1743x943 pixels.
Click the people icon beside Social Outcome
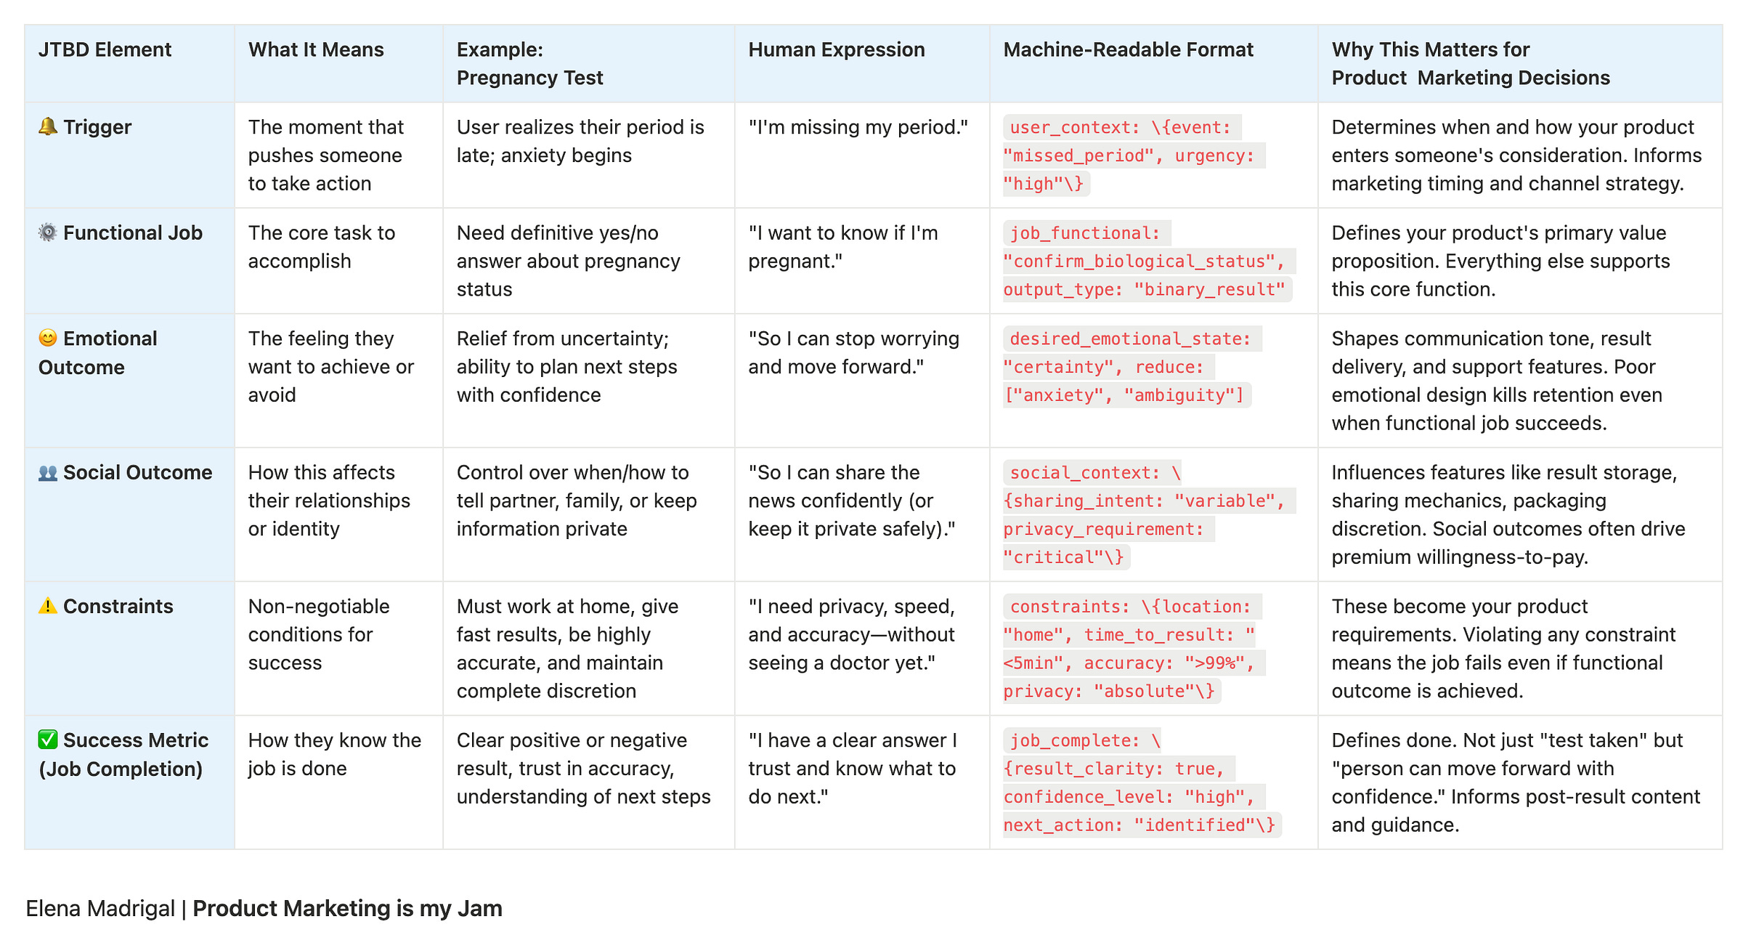tap(48, 473)
